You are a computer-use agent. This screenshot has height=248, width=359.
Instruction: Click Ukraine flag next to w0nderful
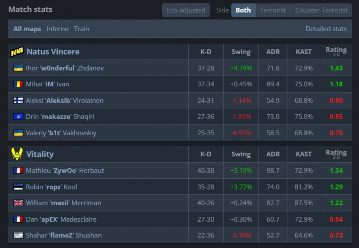tap(18, 68)
